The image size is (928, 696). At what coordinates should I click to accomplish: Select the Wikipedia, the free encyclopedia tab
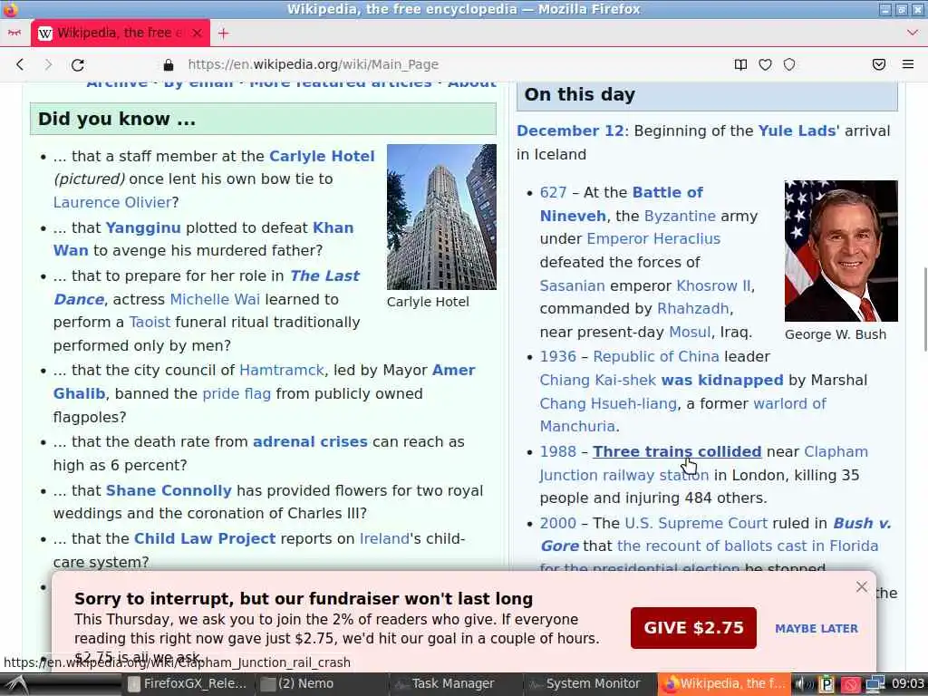121,34
